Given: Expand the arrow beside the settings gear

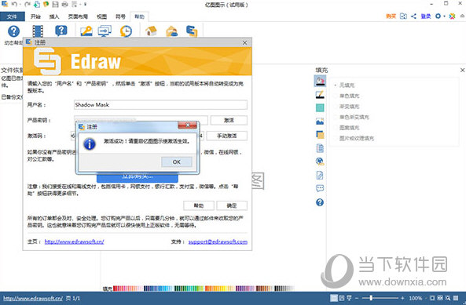Looking at the screenshot, I should pos(444,16).
